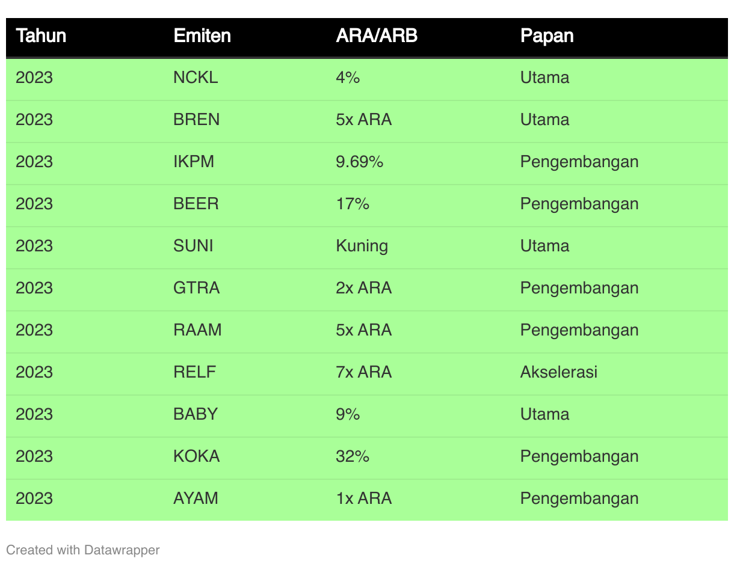Click the BEER ticker cell

(196, 204)
